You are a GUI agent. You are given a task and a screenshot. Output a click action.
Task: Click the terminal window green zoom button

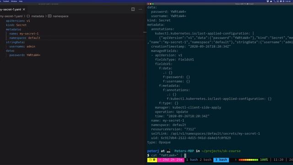pyautogui.click(x=153, y=4)
